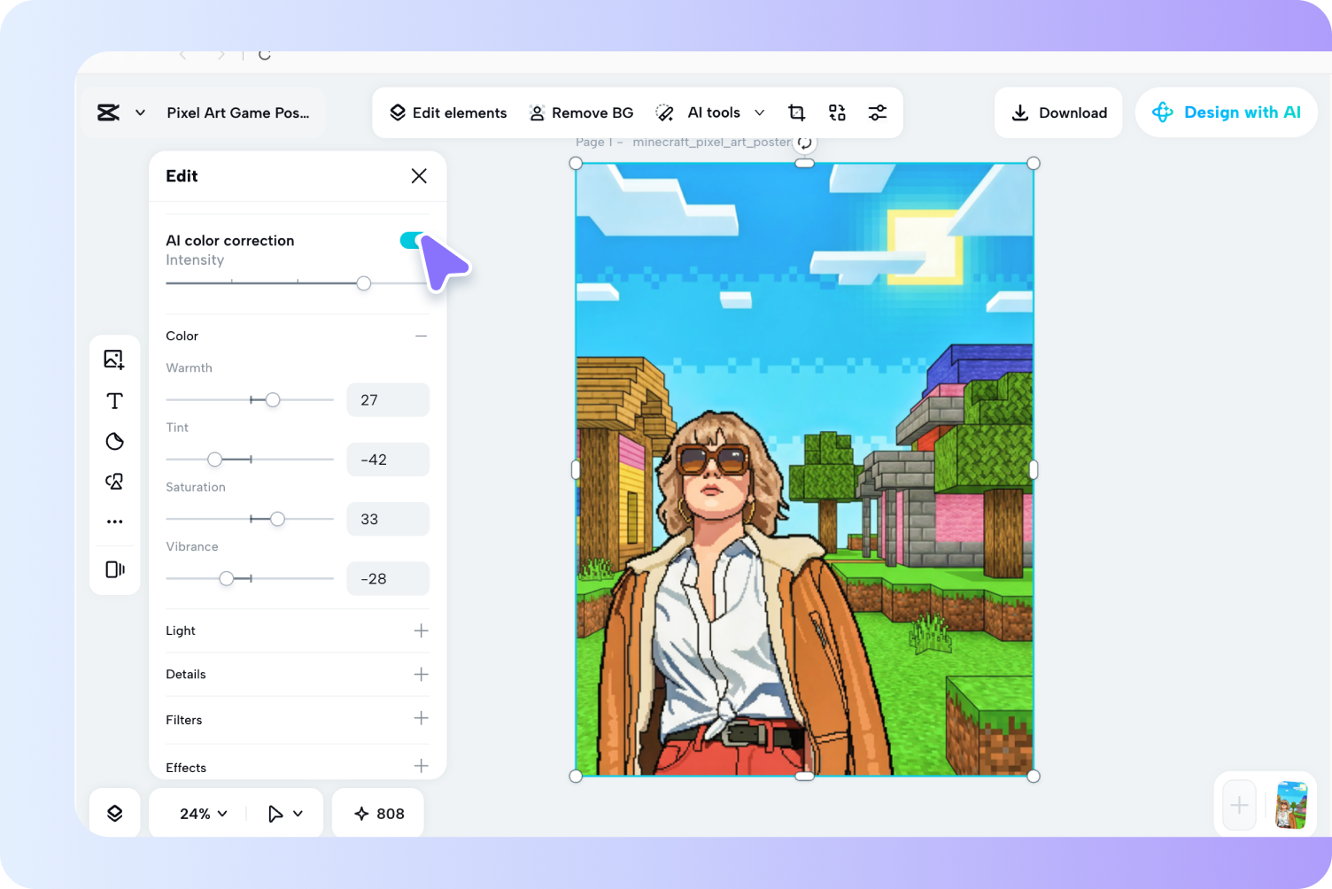Collapse the Color section
The image size is (1332, 889).
(422, 336)
